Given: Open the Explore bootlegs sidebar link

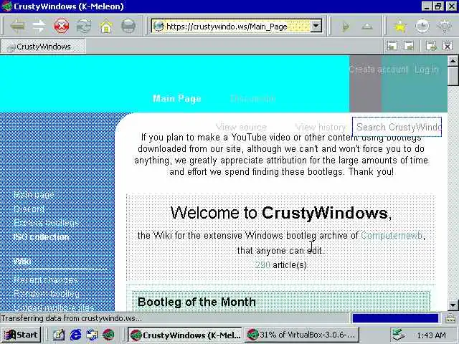Looking at the screenshot, I should pos(46,223).
